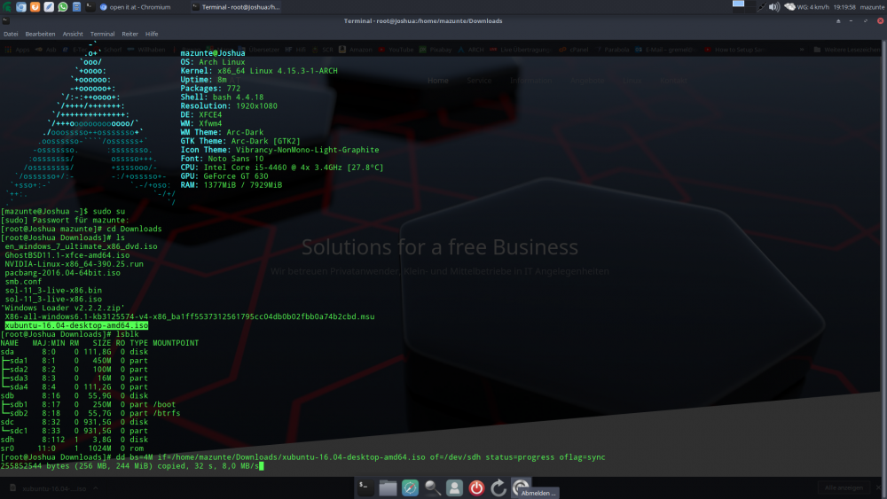Click the sdb1 /boot partition row
Screen dimensions: 887x499
click(x=88, y=405)
